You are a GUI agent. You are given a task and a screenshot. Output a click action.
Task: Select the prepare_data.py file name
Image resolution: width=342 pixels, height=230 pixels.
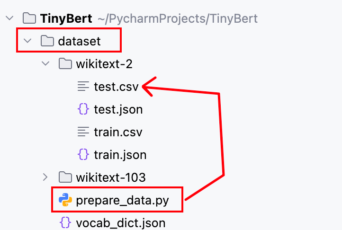tap(122, 201)
